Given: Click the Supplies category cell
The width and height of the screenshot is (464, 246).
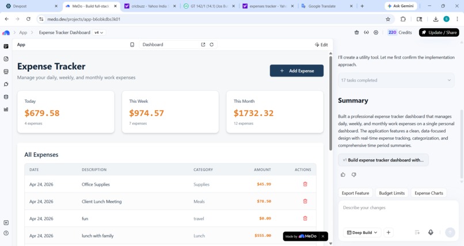Looking at the screenshot, I should point(201,184).
